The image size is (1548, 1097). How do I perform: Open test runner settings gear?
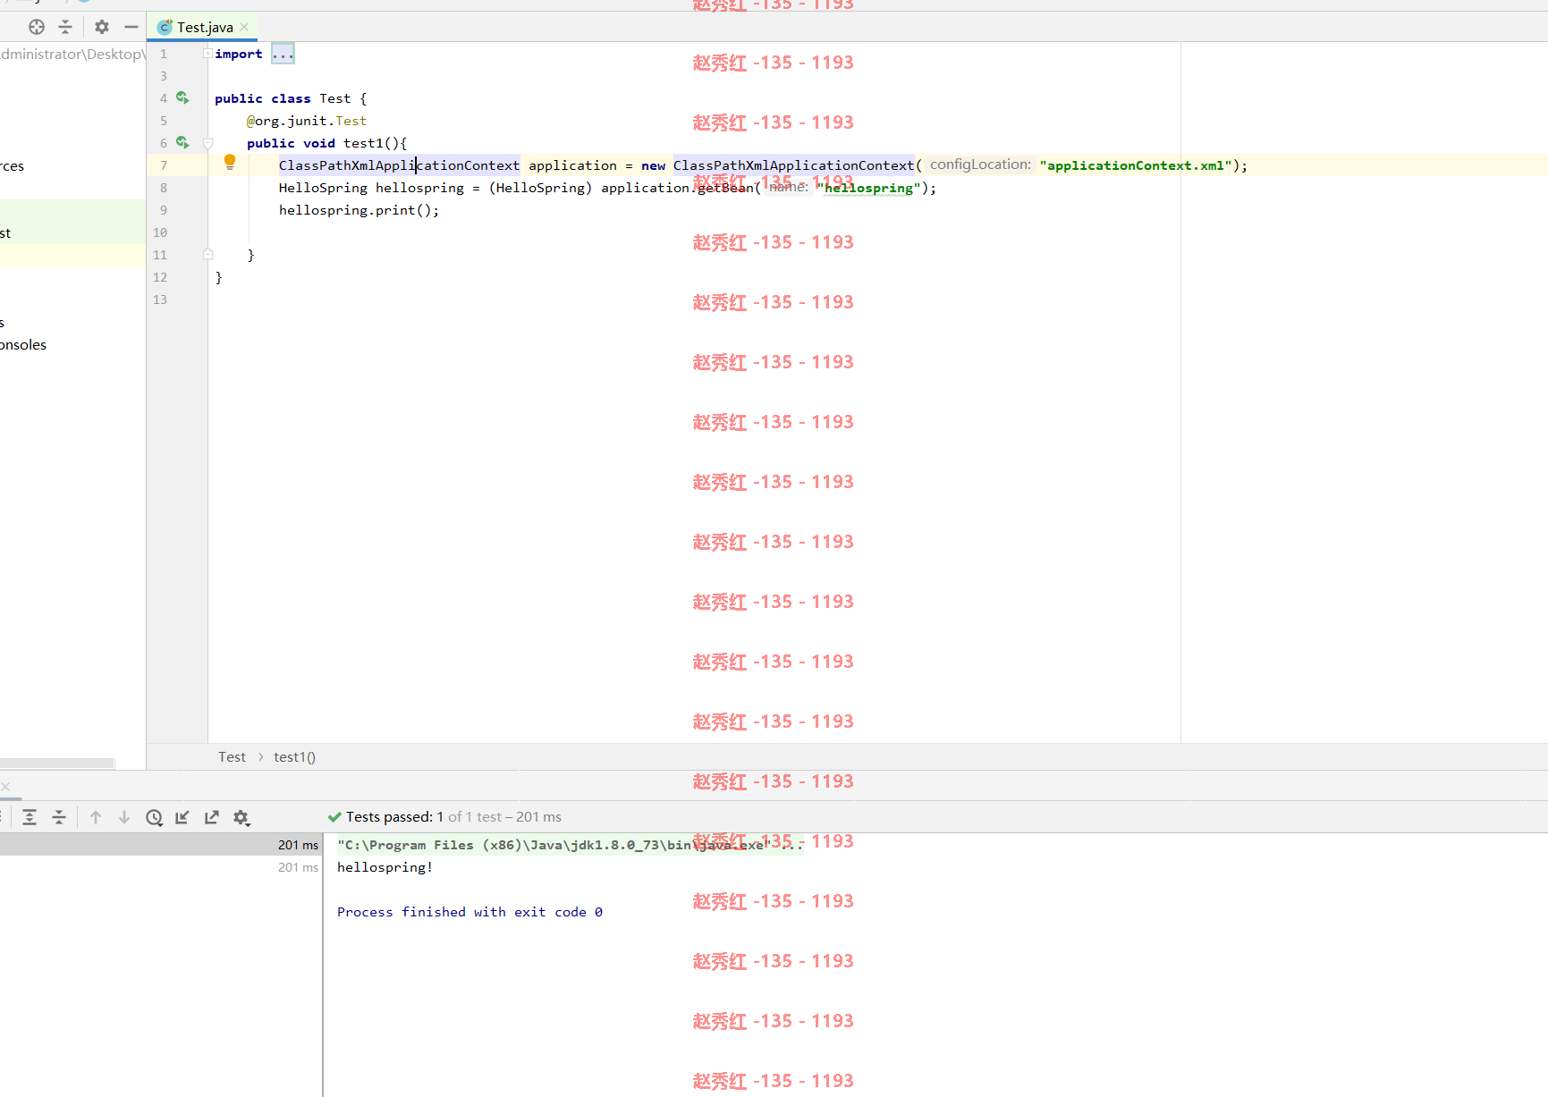coord(241,817)
